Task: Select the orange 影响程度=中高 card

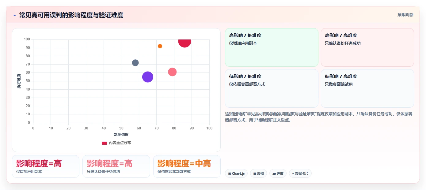Action: coord(187,166)
